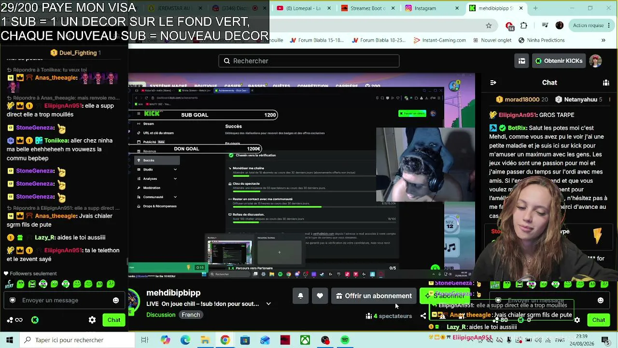This screenshot has width=618, height=348.
Task: Focus the Rechercher search field on Kick
Action: pyautogui.click(x=309, y=61)
